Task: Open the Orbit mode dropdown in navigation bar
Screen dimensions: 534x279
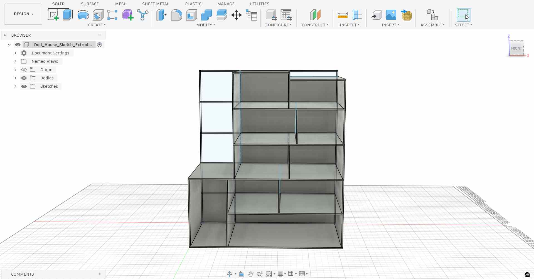Action: click(235, 274)
